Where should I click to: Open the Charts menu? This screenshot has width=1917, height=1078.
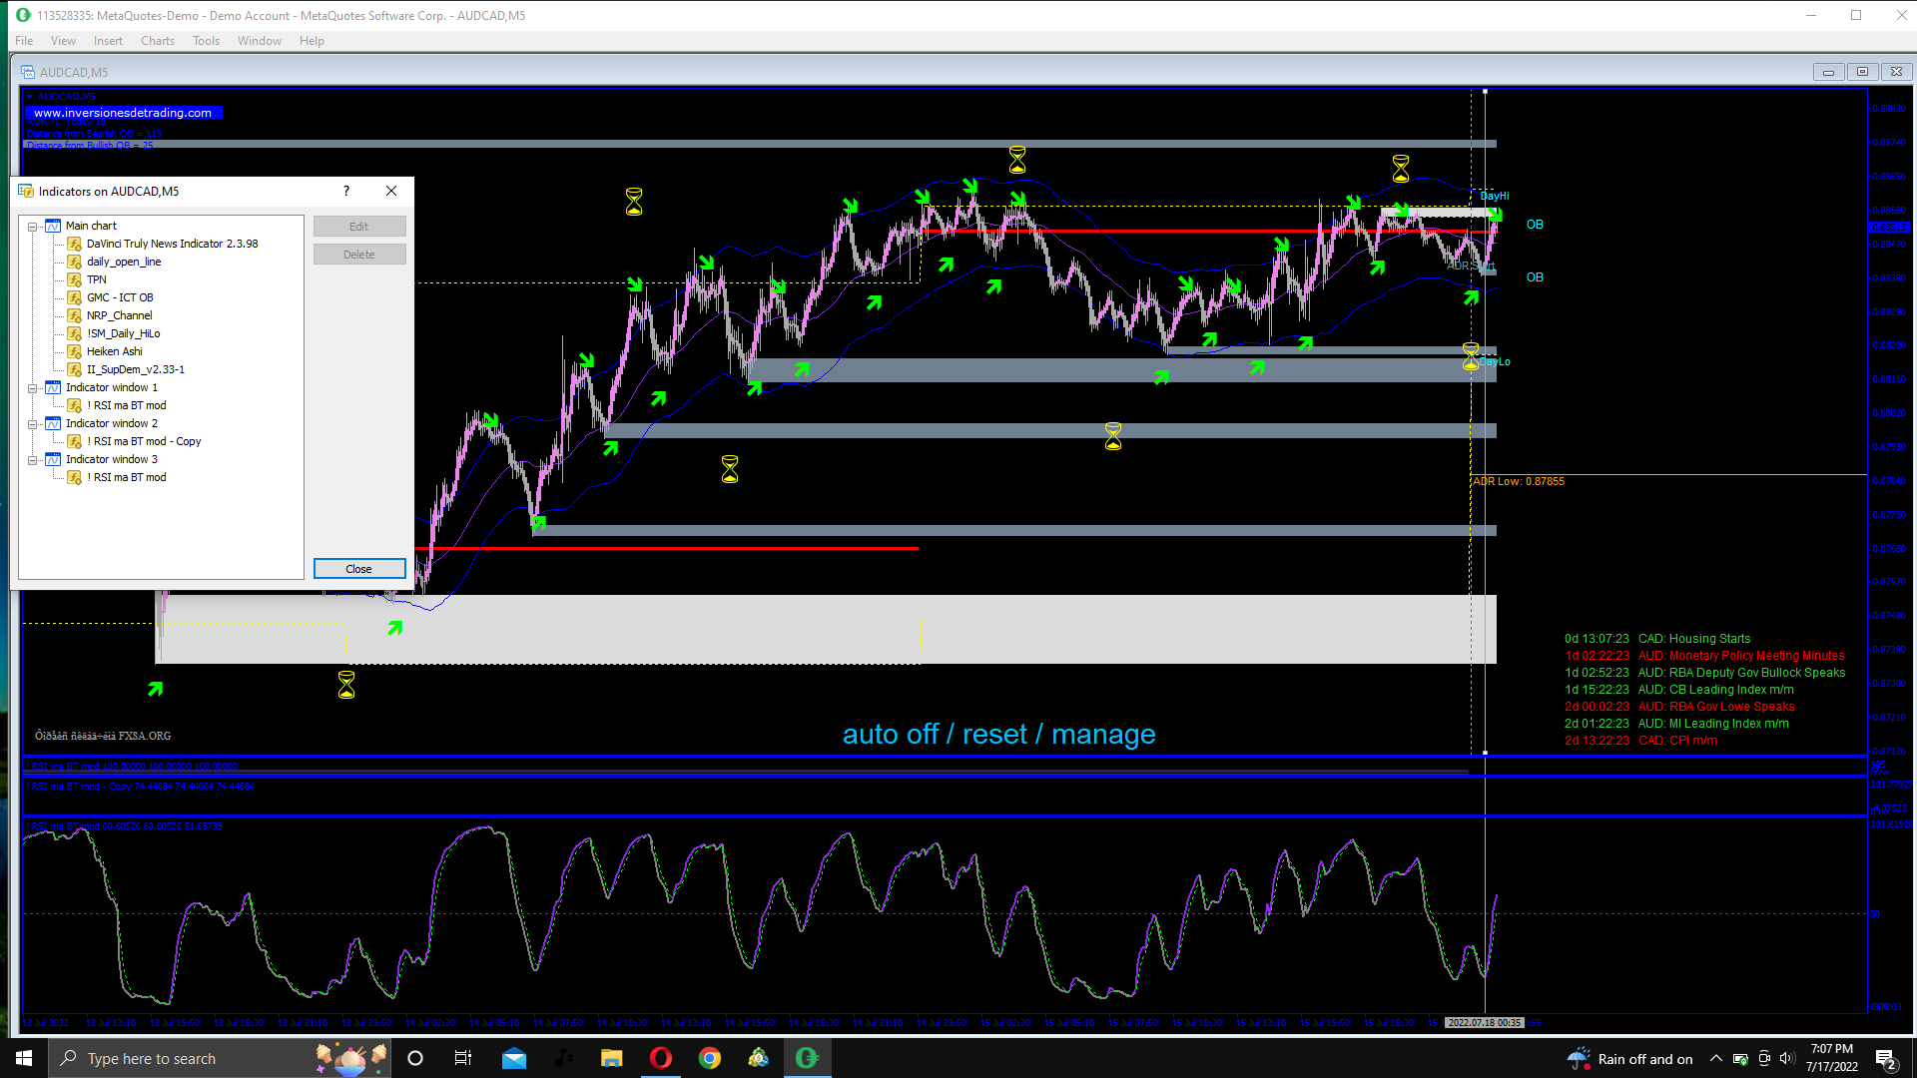pos(157,41)
